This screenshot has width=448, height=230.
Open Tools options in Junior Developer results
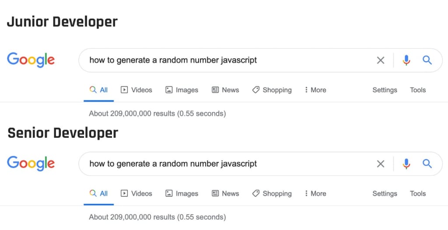pyautogui.click(x=418, y=90)
